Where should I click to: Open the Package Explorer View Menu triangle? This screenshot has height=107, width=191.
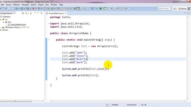(x=35, y=13)
